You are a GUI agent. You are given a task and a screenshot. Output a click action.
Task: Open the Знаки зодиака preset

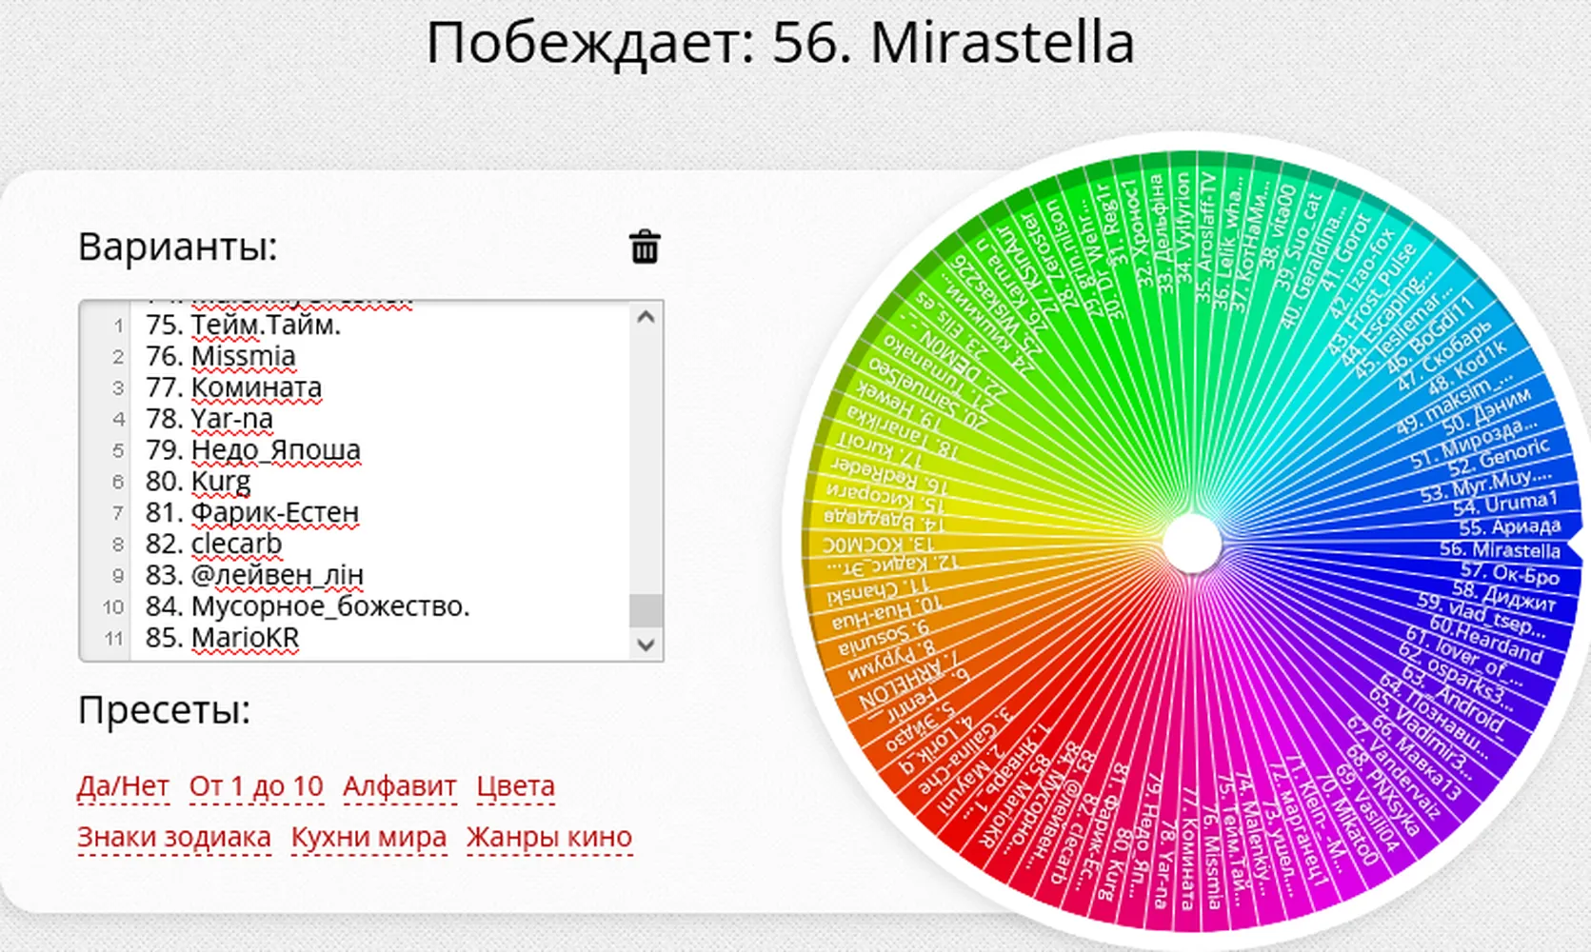[174, 837]
